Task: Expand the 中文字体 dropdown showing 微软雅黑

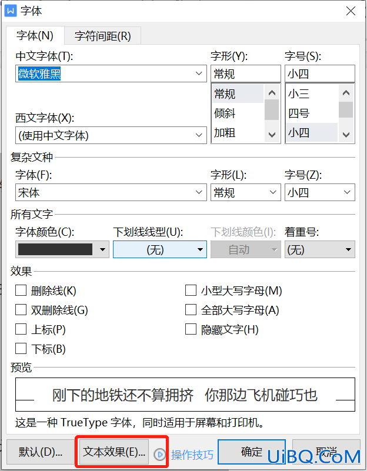Action: 199,74
